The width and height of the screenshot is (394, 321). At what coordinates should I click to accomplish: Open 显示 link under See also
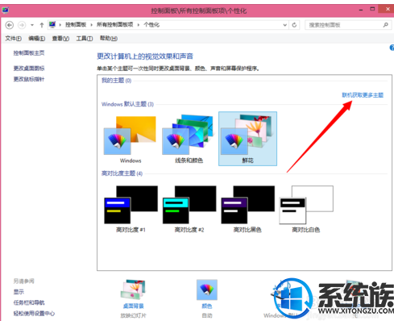click(19, 292)
